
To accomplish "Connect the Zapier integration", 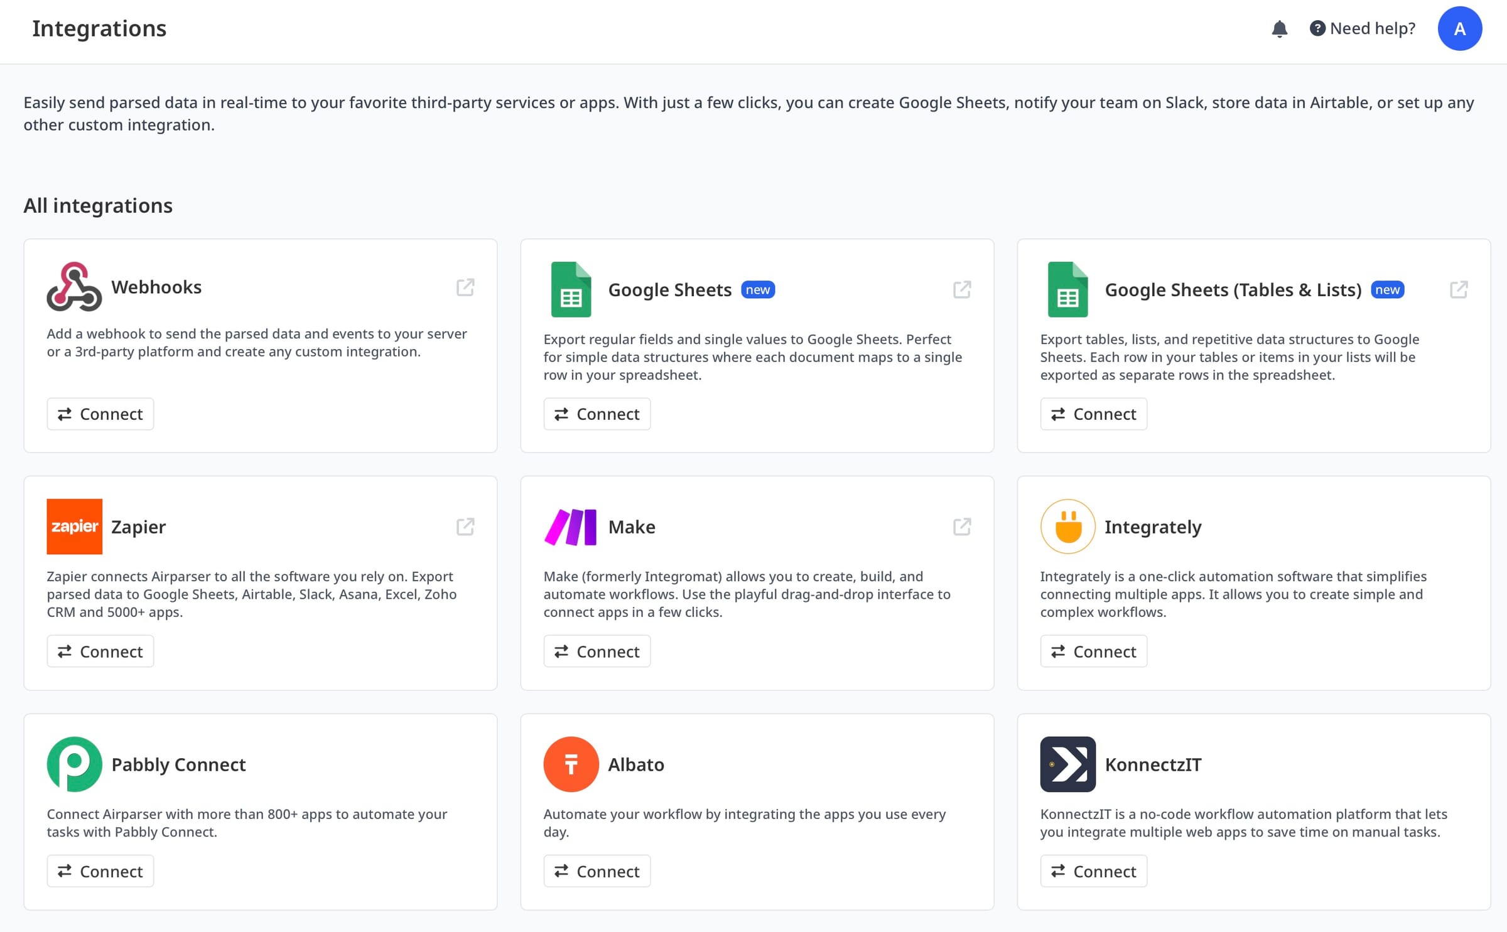I will 100,651.
